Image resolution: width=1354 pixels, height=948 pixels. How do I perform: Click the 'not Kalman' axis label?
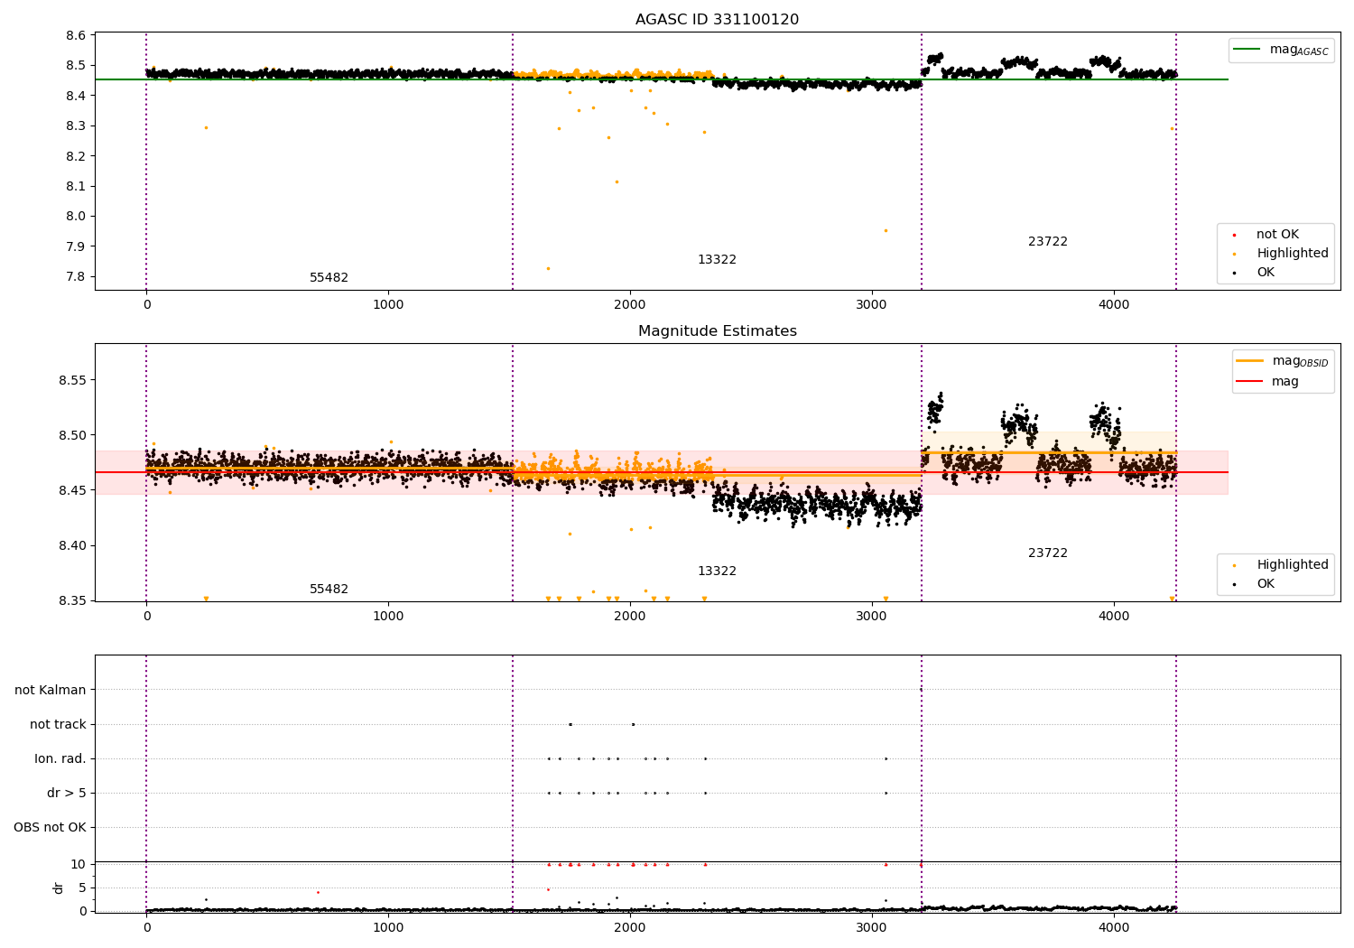[51, 690]
